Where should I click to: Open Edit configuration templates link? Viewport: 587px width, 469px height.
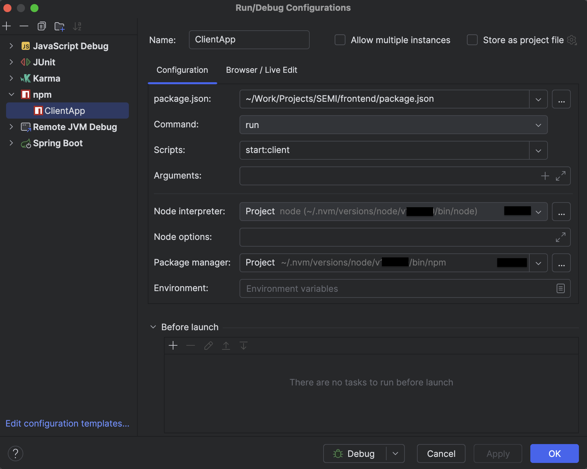(67, 424)
